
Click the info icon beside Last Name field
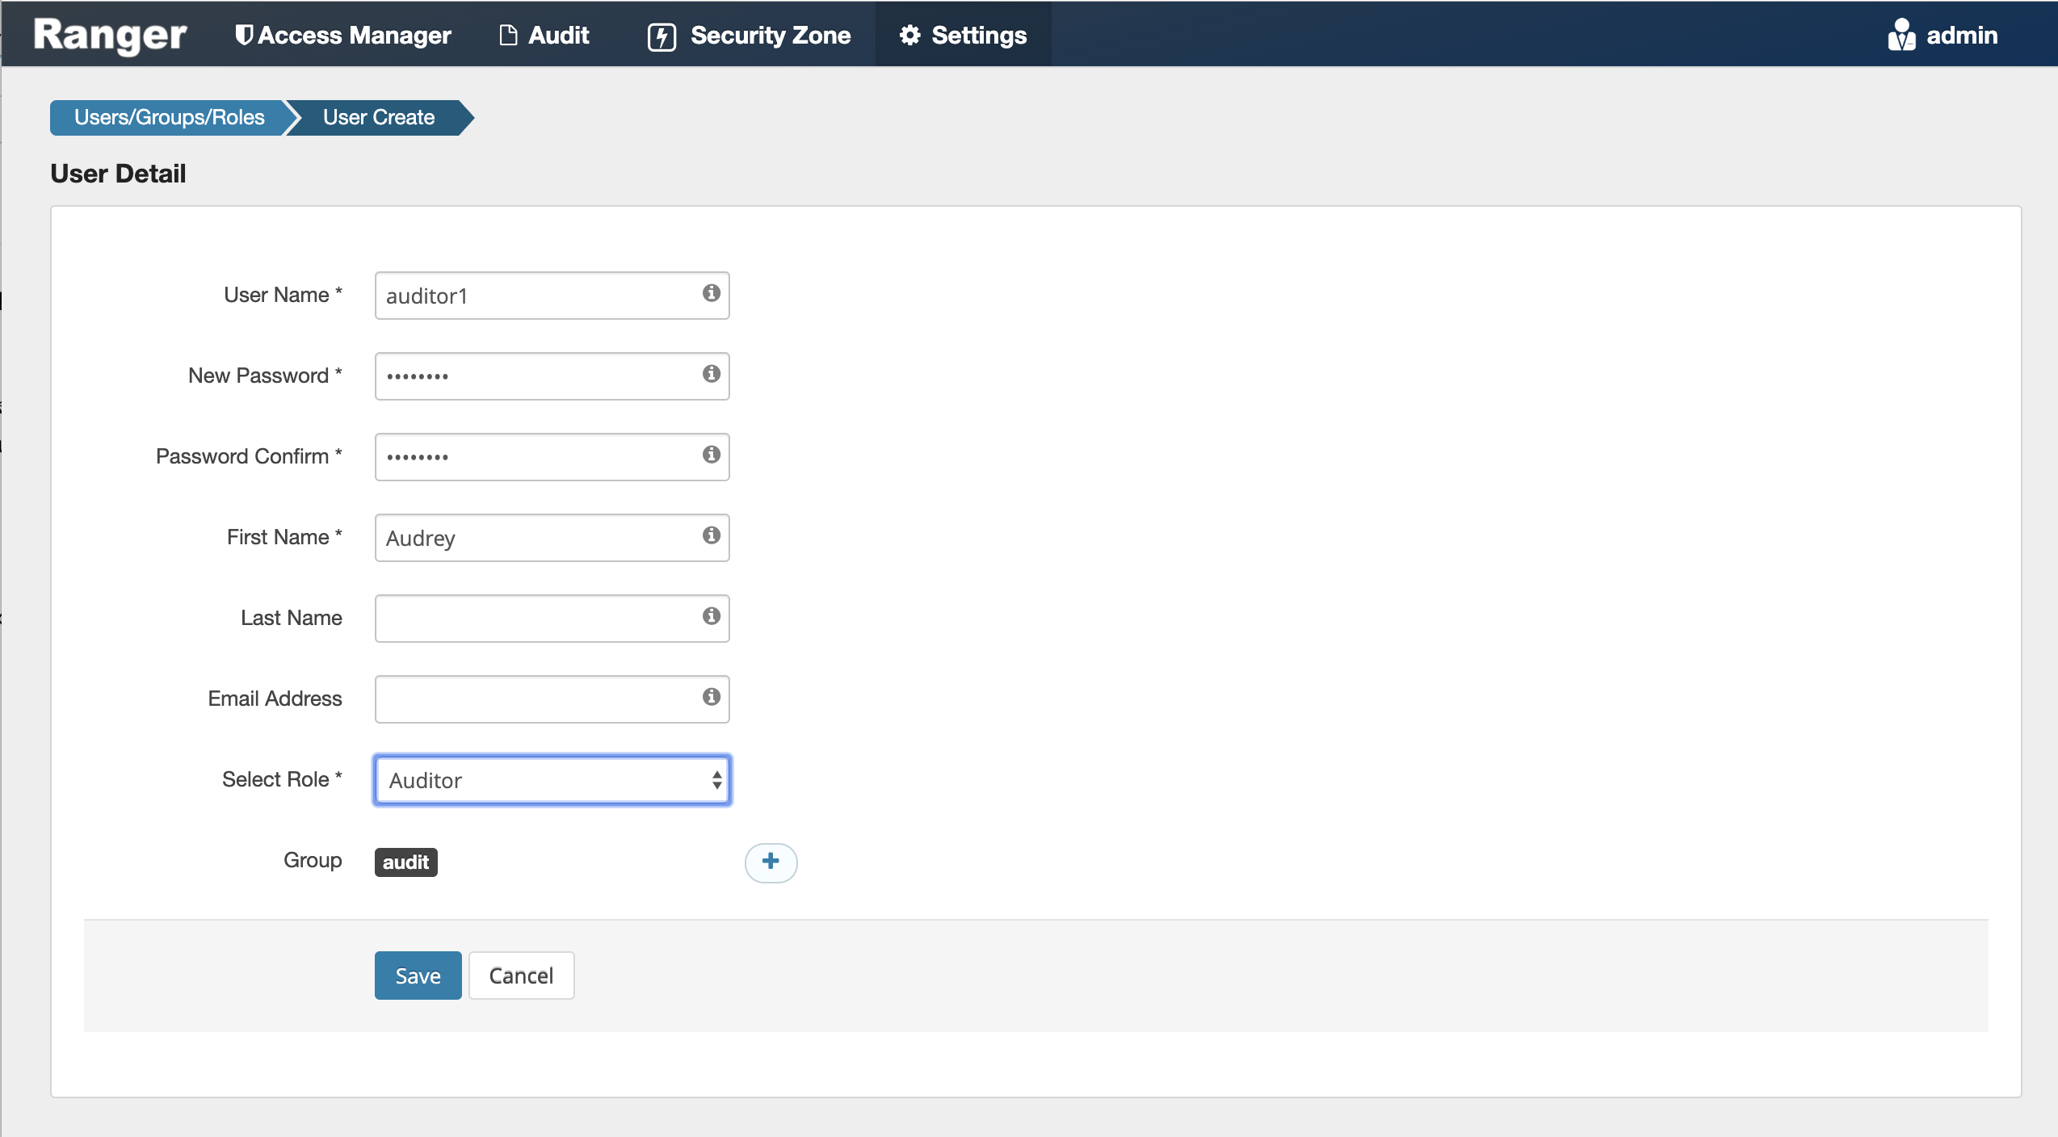coord(711,616)
